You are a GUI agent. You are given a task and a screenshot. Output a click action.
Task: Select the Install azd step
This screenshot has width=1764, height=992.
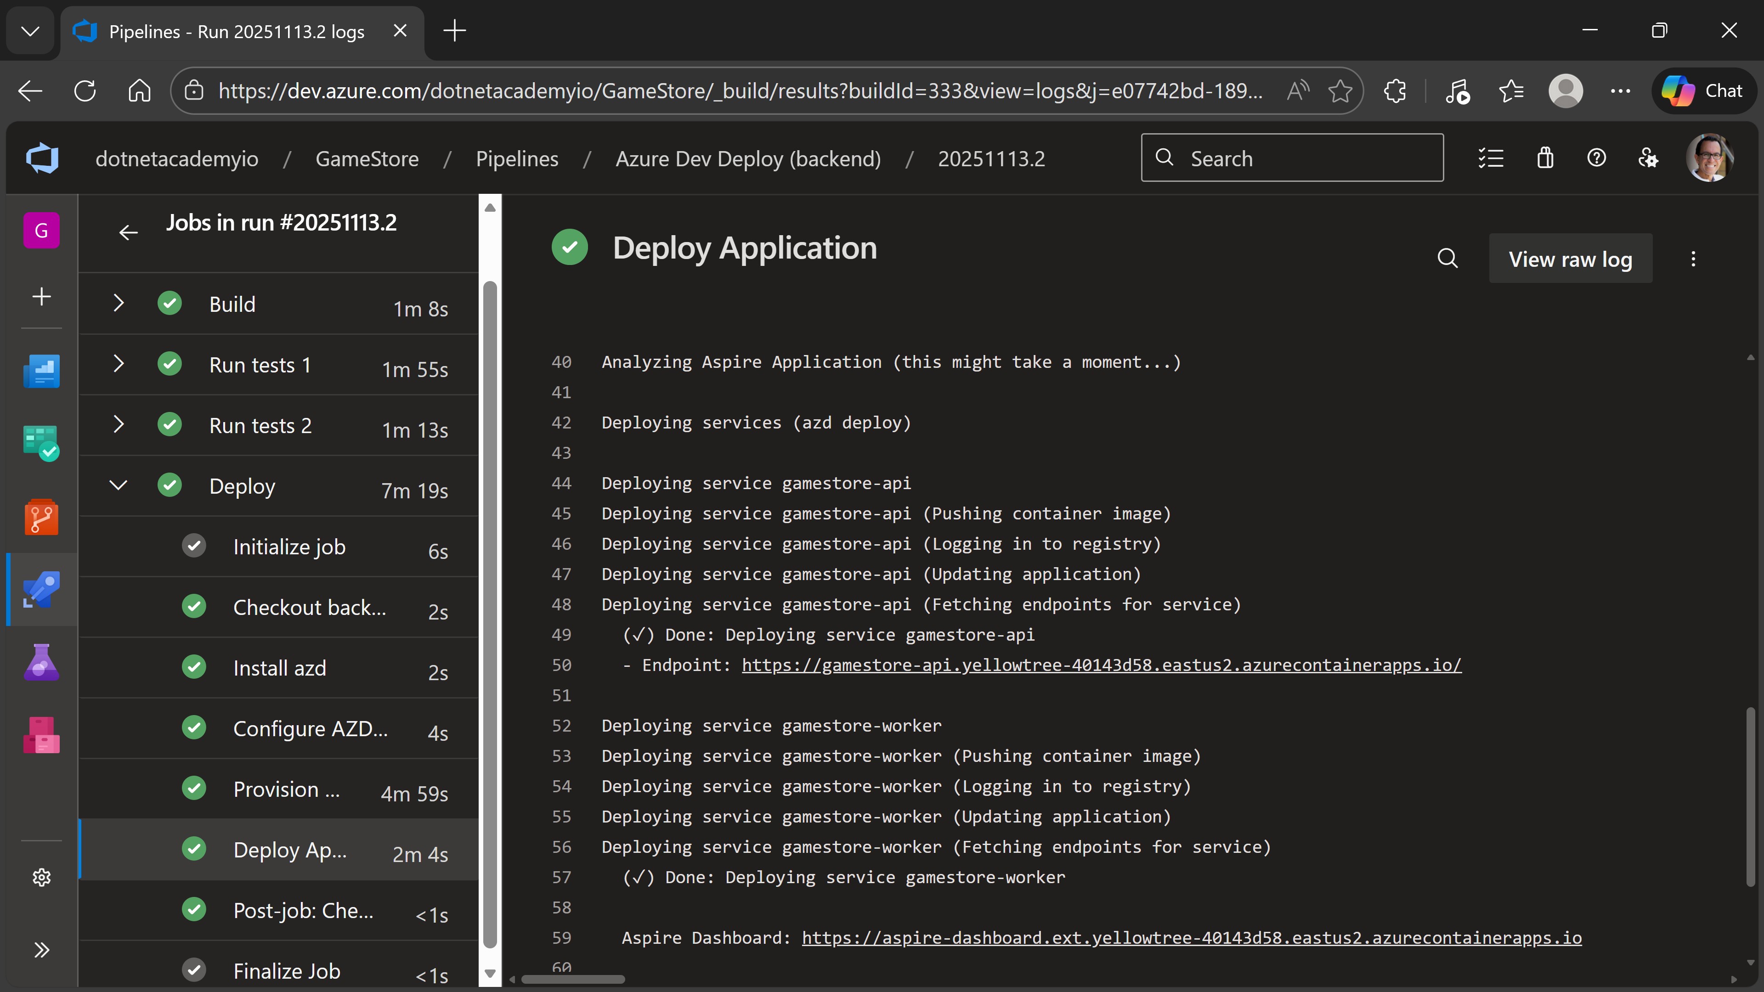tap(279, 667)
